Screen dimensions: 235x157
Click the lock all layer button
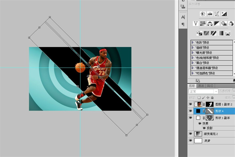(212, 98)
